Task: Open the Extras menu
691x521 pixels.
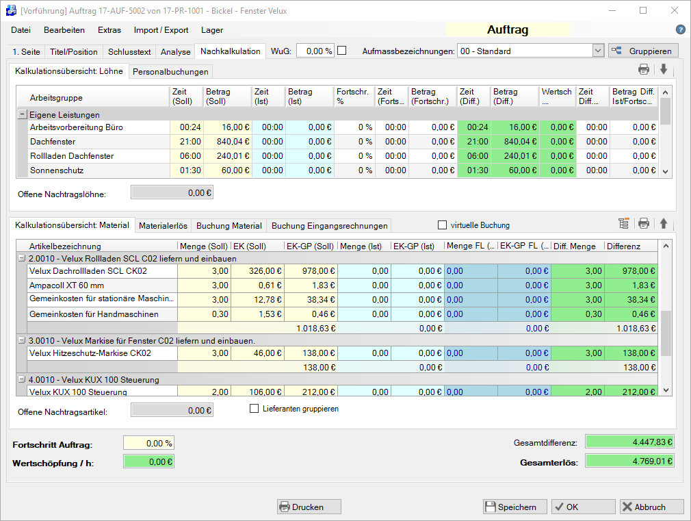Action: [x=109, y=30]
